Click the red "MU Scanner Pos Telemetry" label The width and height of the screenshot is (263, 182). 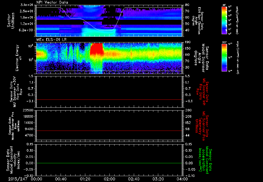pos(202,126)
